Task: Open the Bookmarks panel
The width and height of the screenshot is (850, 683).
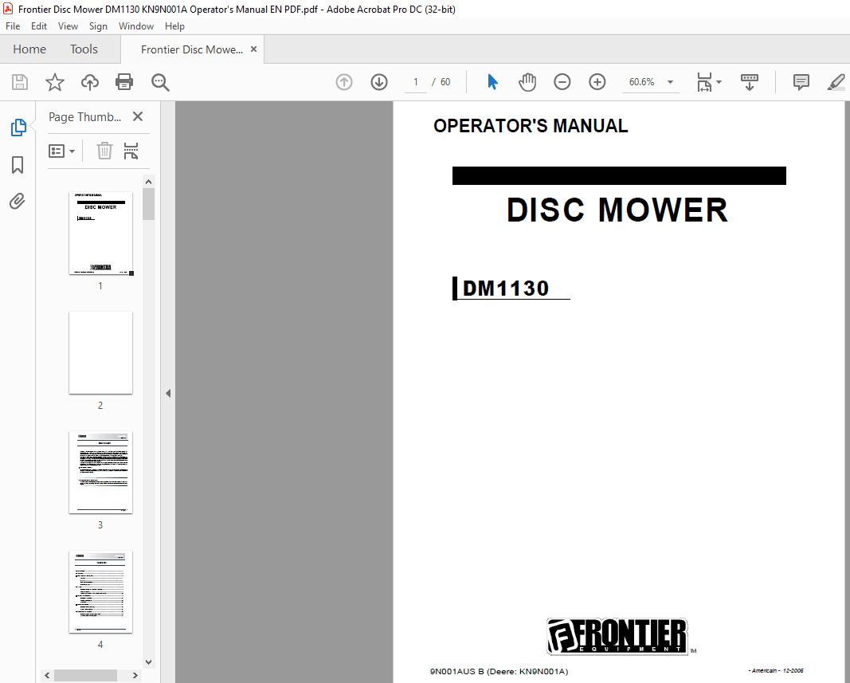Action: pyautogui.click(x=18, y=164)
